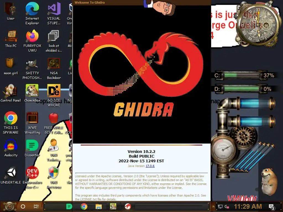The image size is (283, 212).
Task: Launch the Internet Explorer Edge shortcut
Action: click(32, 13)
